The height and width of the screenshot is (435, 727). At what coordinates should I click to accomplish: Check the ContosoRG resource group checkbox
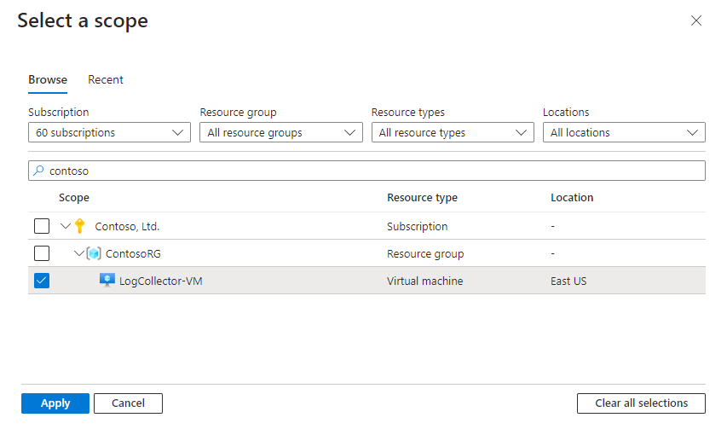(x=42, y=253)
